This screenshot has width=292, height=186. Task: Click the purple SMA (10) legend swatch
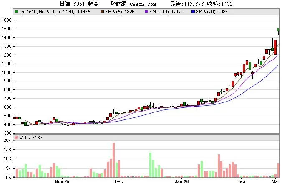point(146,12)
